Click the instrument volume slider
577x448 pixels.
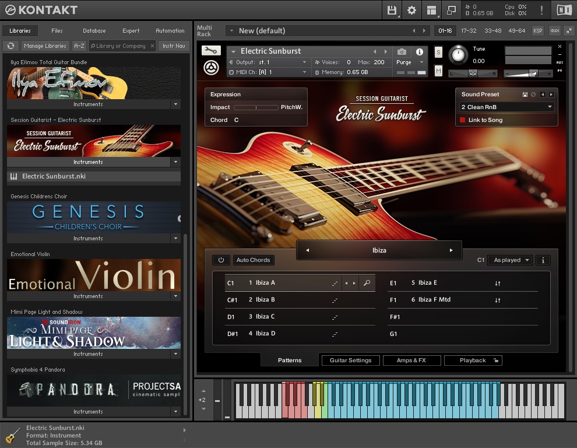point(528,73)
